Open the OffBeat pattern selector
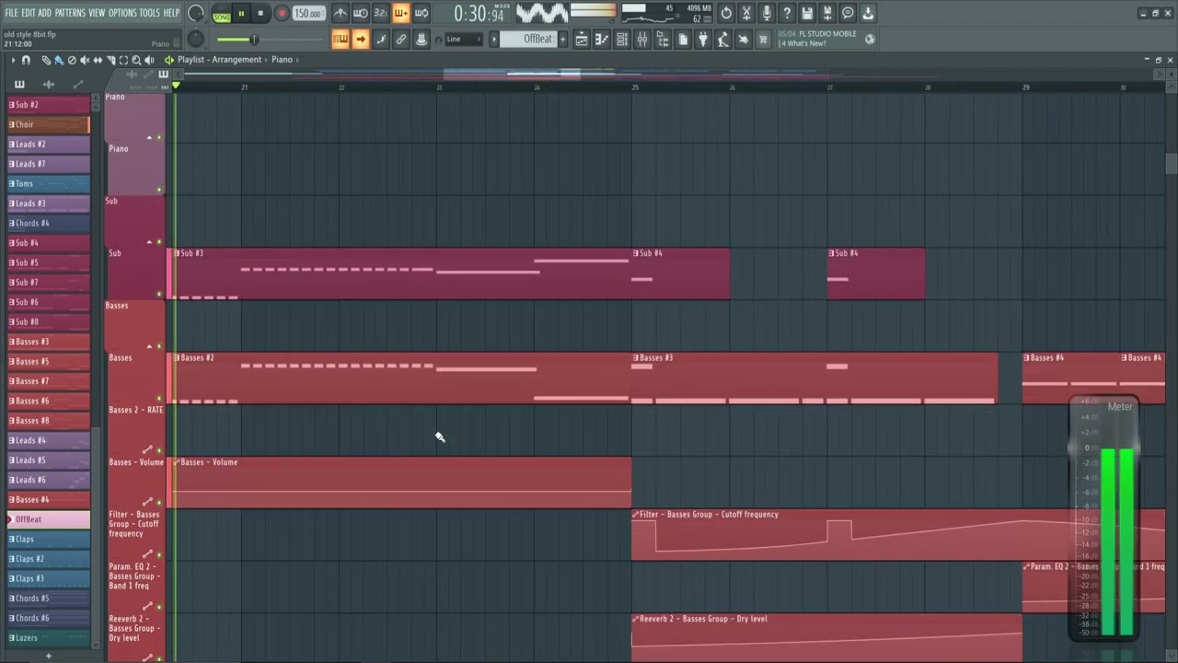 click(529, 39)
